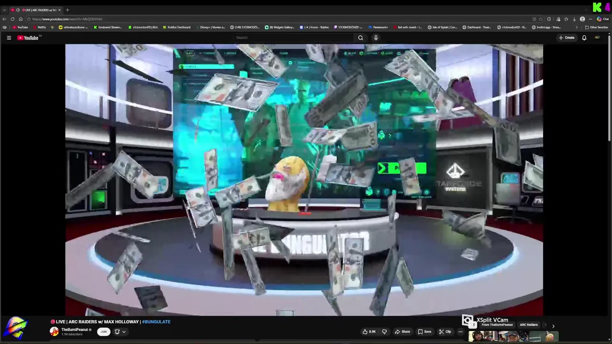
Task: Open browser settings three-dot menu
Action: 590,19
